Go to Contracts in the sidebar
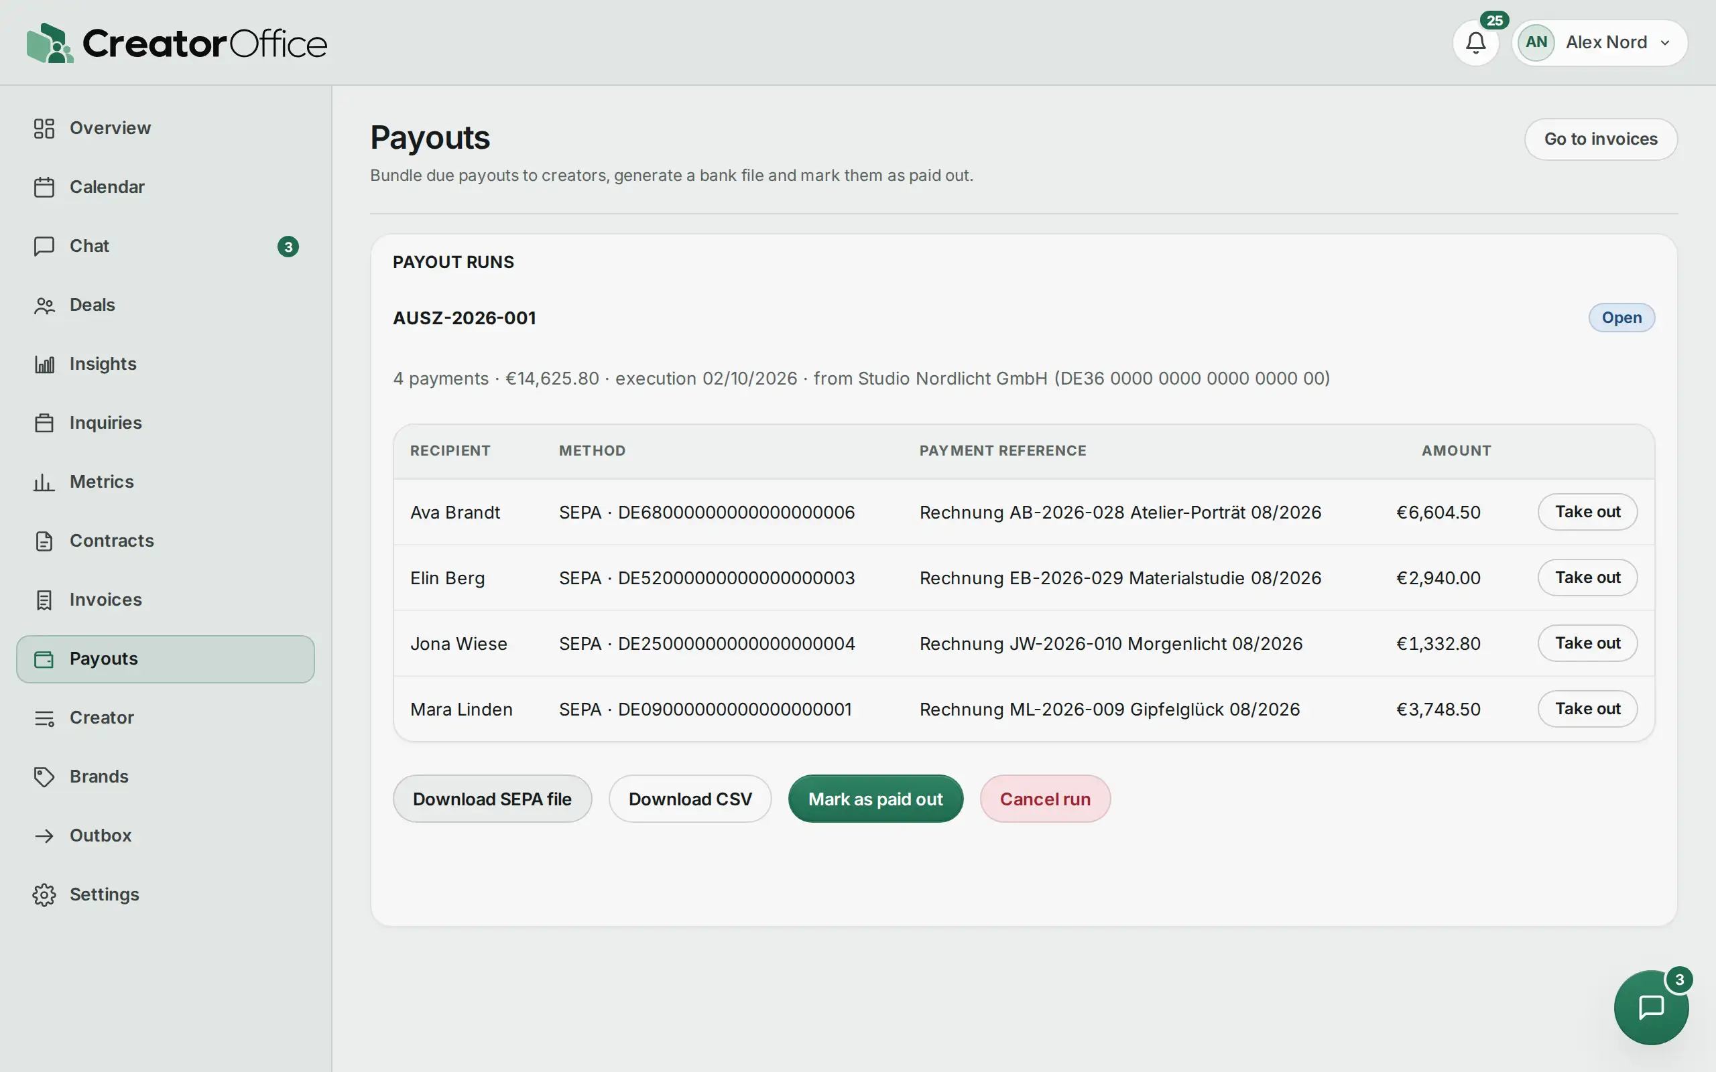 (165, 541)
